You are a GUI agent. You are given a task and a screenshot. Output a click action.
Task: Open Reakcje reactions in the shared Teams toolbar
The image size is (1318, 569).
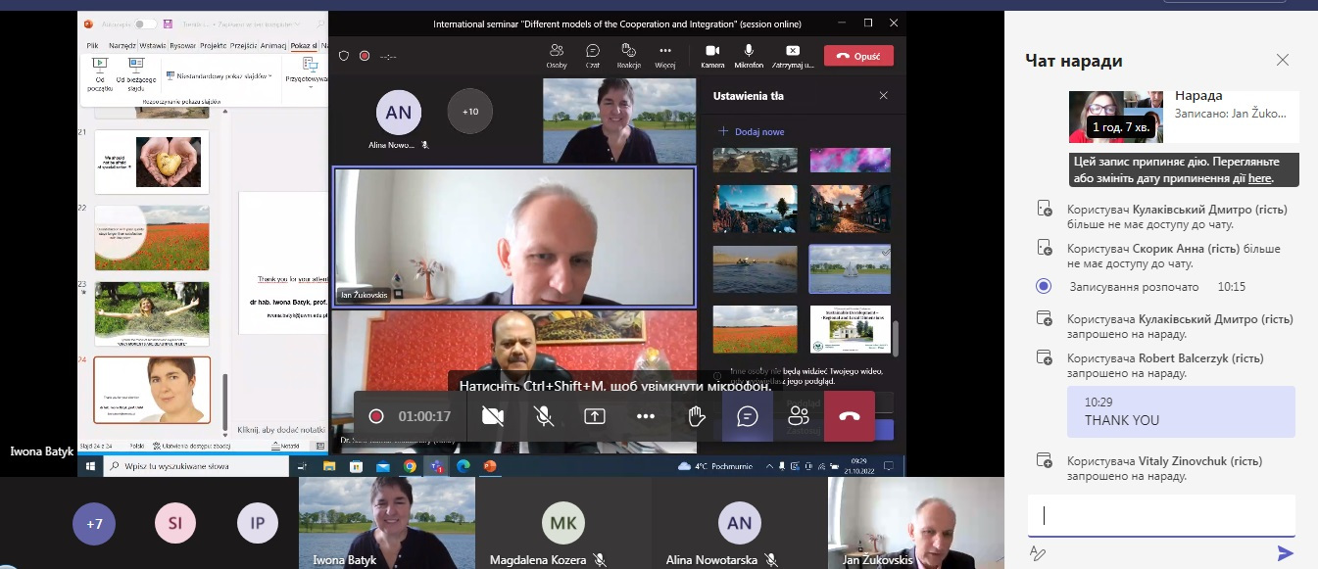[628, 55]
